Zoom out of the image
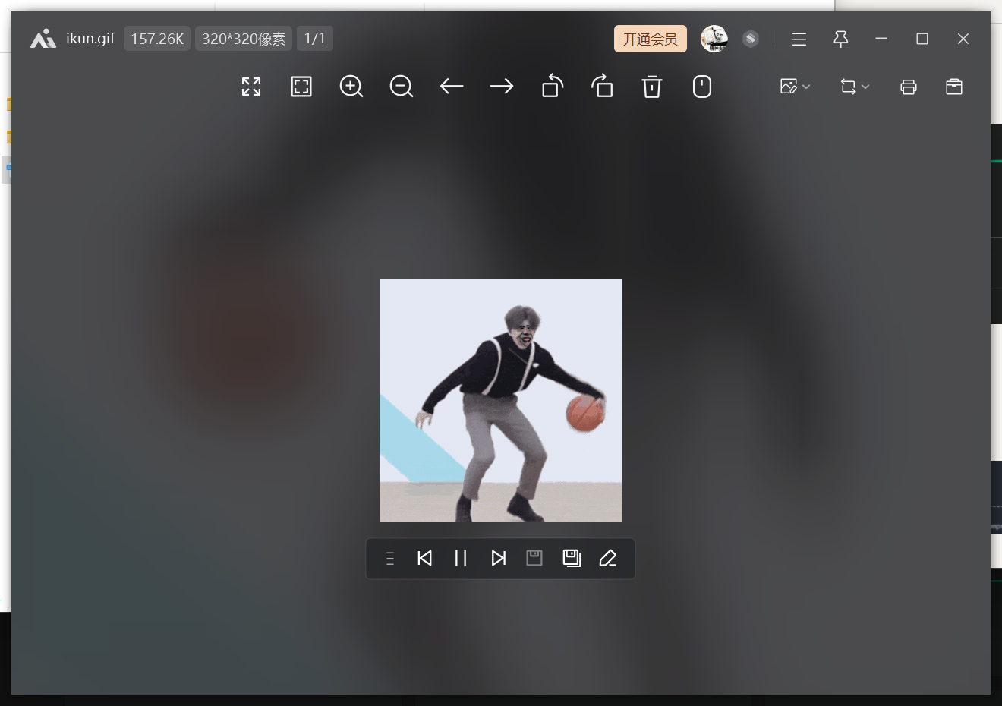The width and height of the screenshot is (1002, 706). coord(402,87)
